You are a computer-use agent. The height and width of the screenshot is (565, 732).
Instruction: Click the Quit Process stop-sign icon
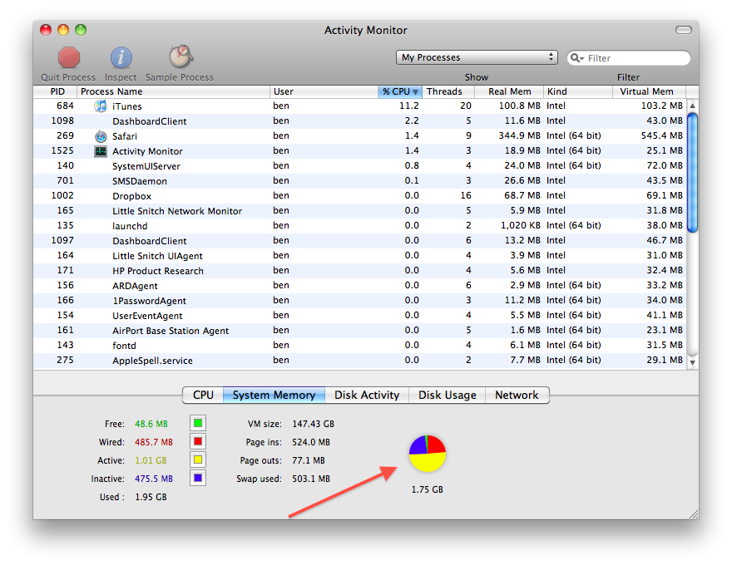tap(69, 58)
